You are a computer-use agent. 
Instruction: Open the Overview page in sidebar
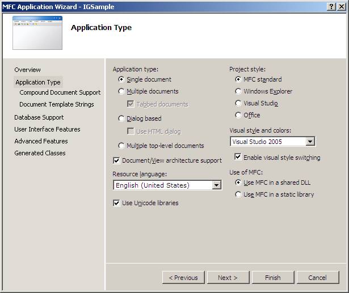tap(27, 70)
